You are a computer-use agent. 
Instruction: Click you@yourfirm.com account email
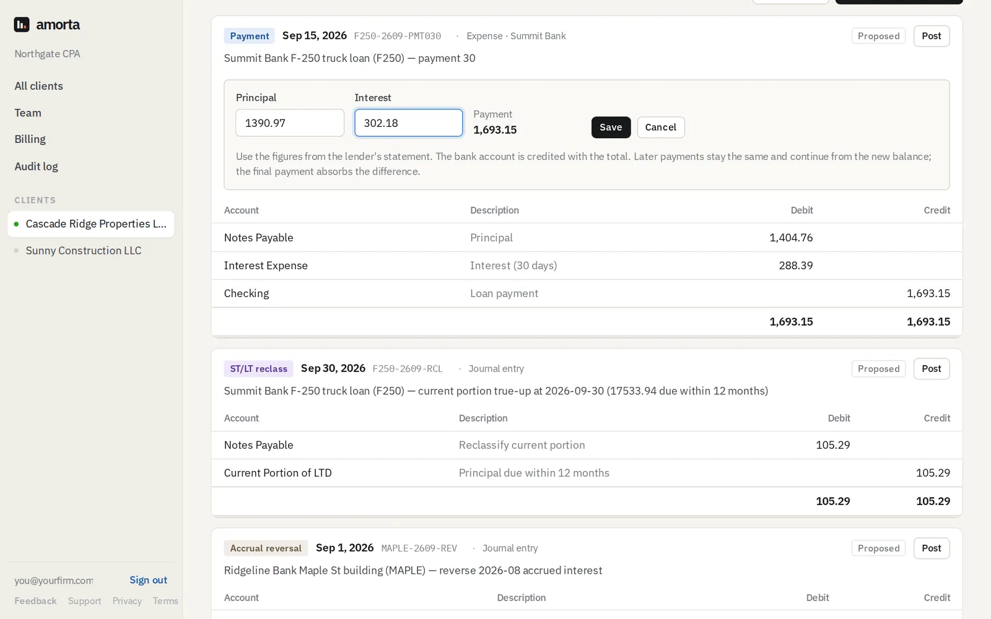(54, 581)
